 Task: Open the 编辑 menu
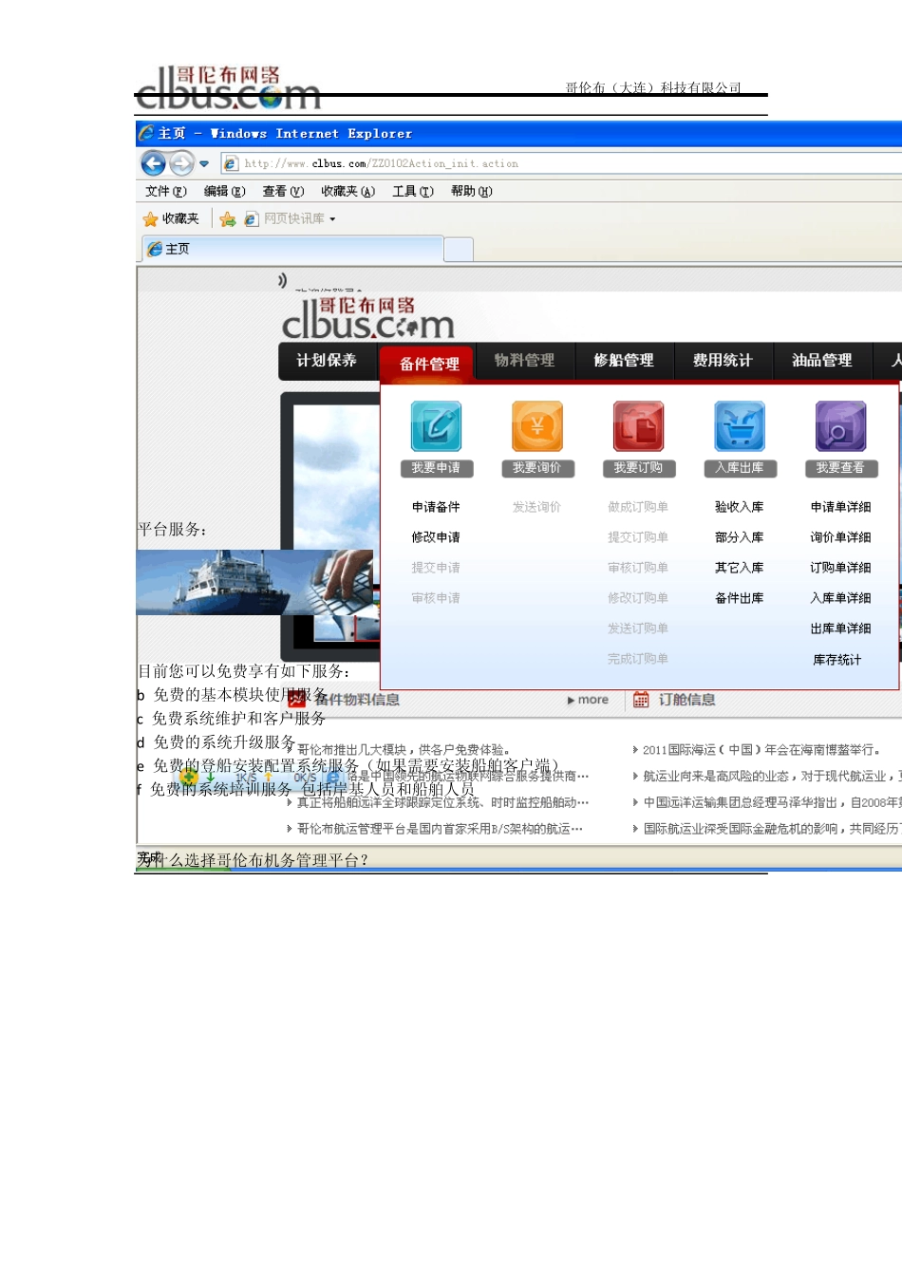coord(225,191)
